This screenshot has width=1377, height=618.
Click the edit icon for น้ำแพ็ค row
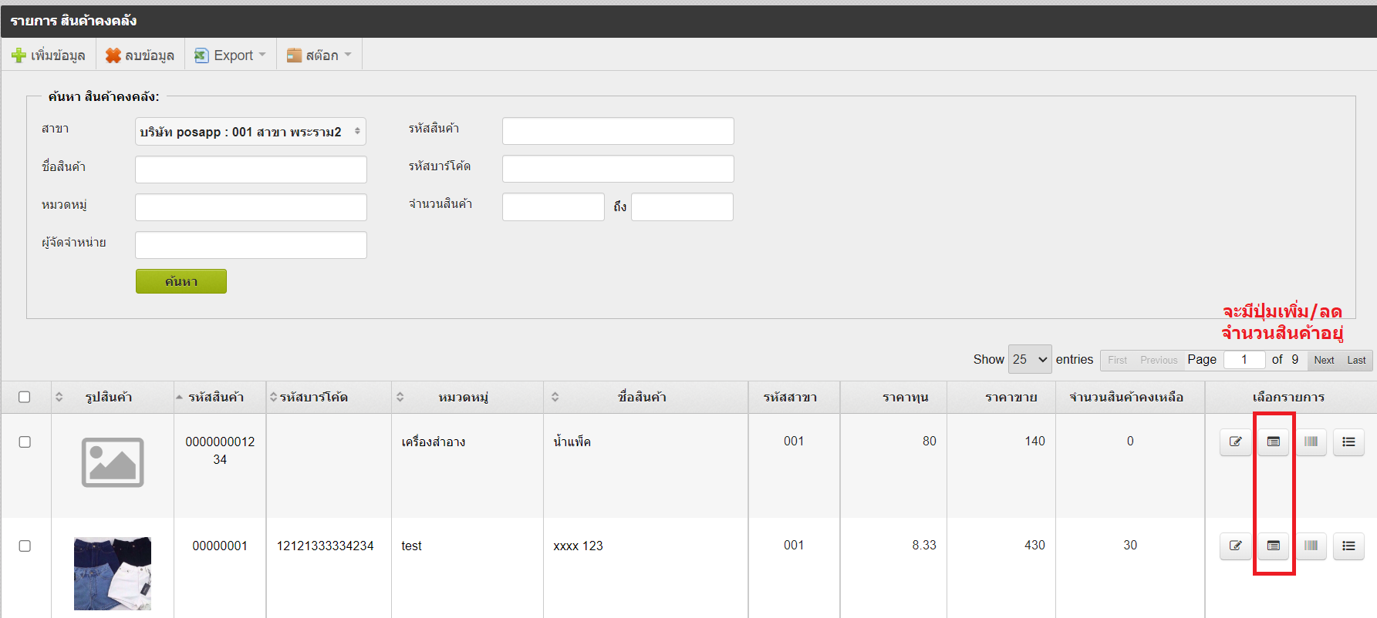point(1235,442)
